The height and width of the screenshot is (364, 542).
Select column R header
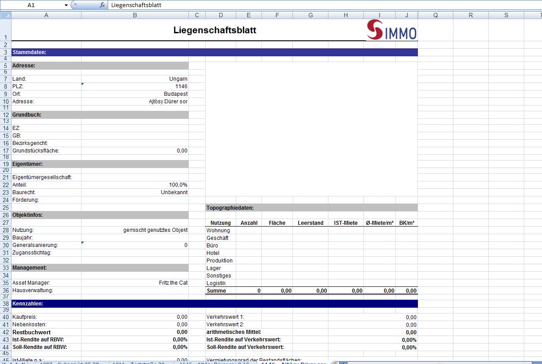coord(471,15)
